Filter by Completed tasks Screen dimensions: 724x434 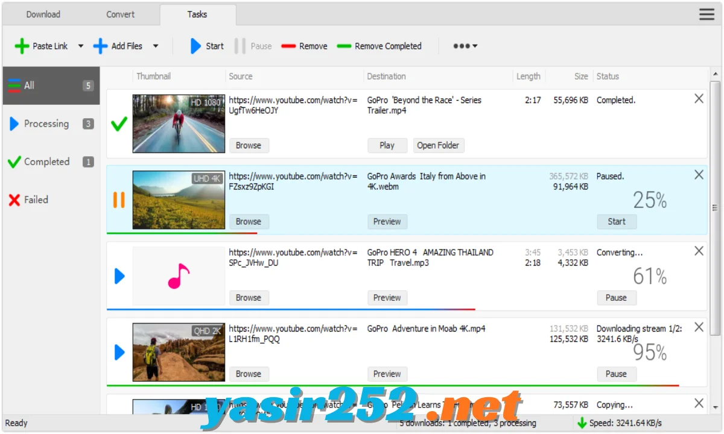[51, 162]
